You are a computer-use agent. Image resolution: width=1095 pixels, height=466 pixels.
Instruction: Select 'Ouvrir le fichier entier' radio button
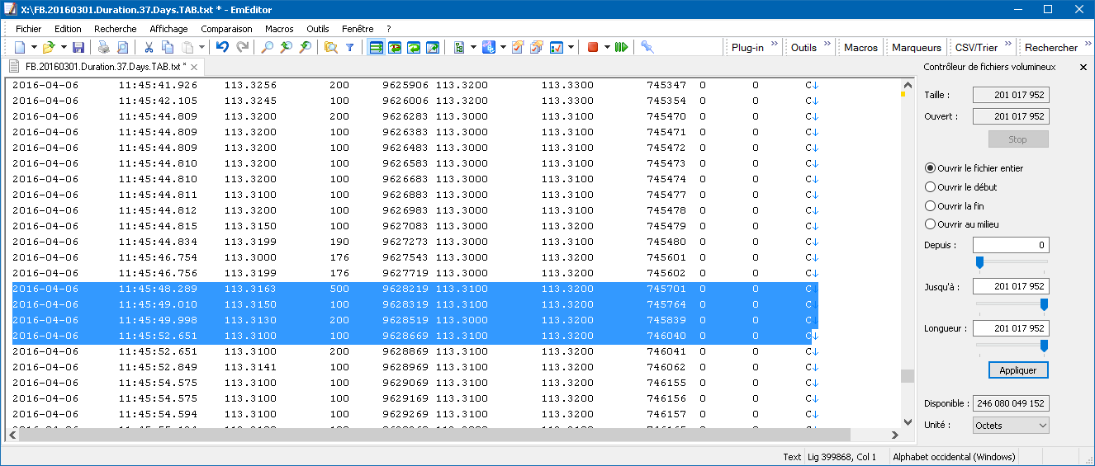(x=931, y=168)
